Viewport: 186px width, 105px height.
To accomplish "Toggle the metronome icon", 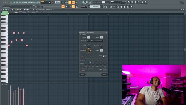I will point(63,2).
